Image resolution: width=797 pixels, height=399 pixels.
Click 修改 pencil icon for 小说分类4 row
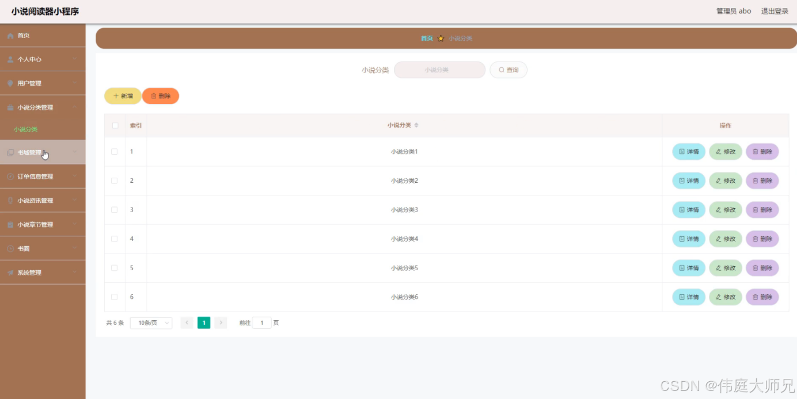tap(719, 239)
